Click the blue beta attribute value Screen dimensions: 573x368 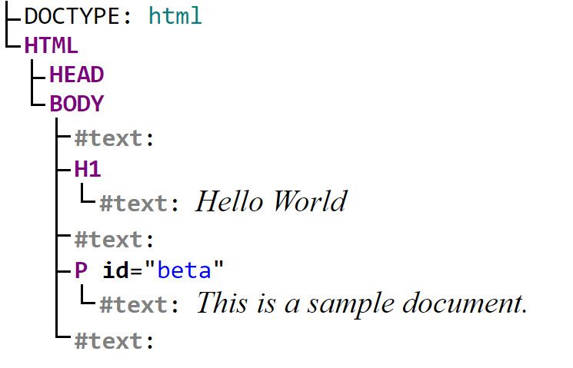point(184,270)
